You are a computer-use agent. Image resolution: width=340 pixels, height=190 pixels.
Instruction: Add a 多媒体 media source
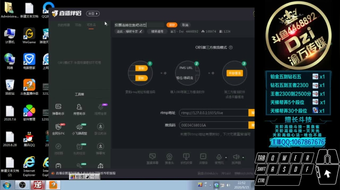point(203,158)
